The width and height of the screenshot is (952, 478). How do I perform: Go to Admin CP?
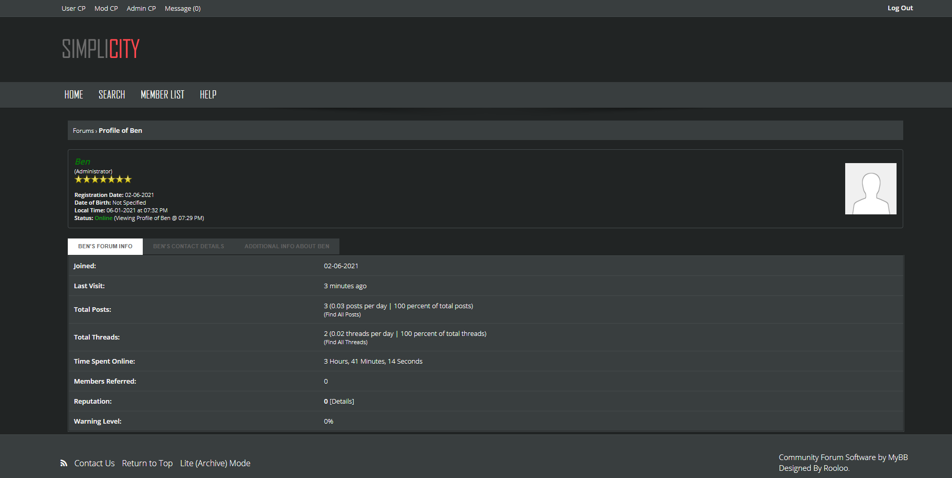[x=141, y=9]
